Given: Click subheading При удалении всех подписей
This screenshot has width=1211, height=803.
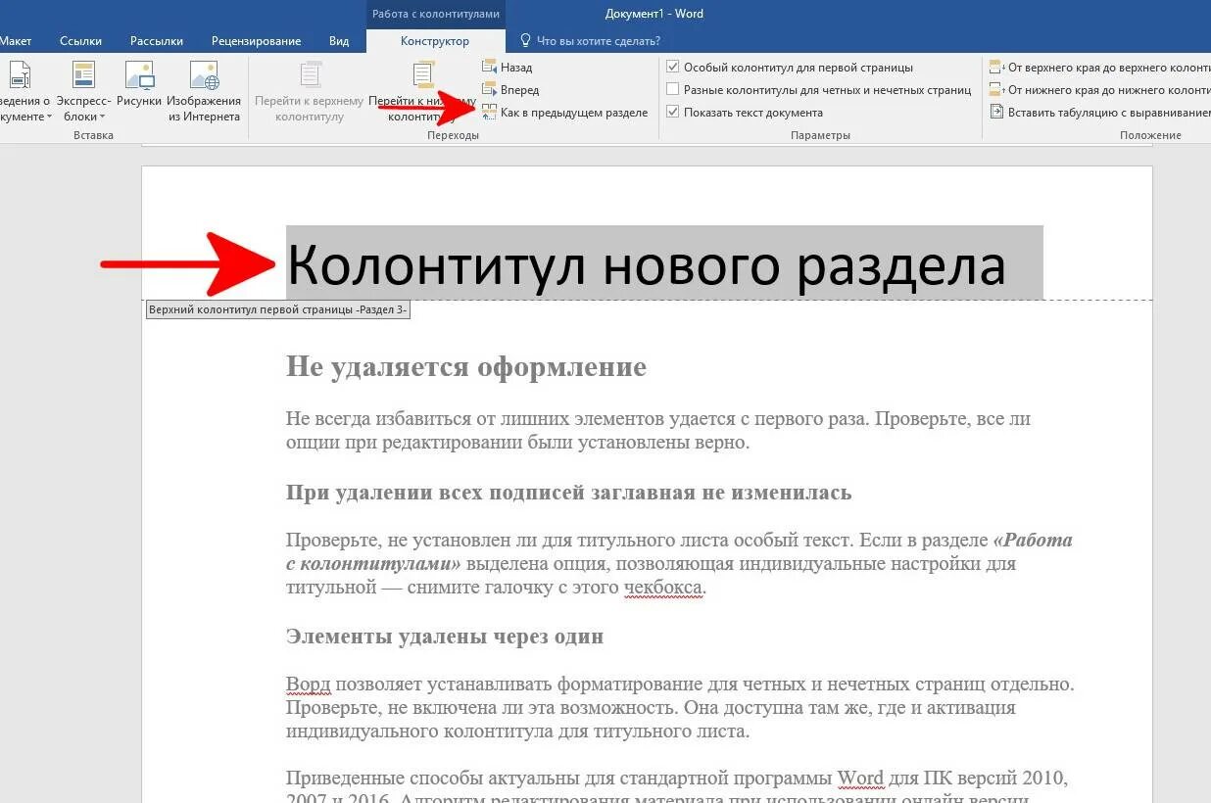Looking at the screenshot, I should point(568,493).
